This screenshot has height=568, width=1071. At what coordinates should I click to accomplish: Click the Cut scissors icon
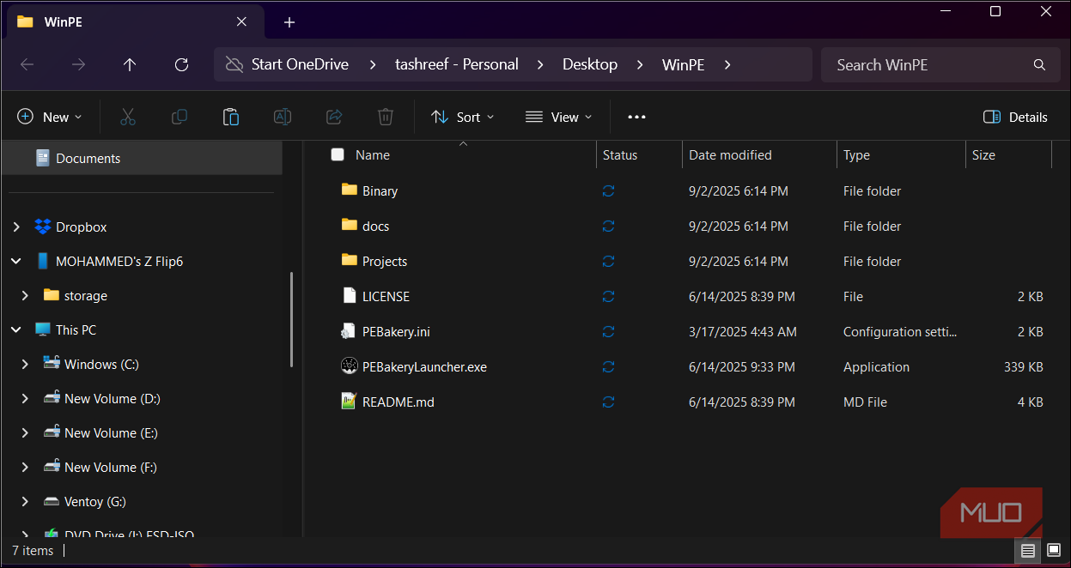click(128, 117)
